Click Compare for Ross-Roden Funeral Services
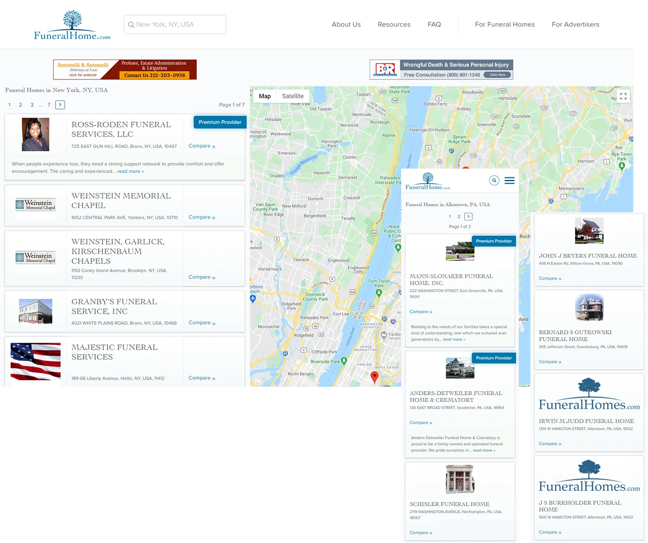This screenshot has width=648, height=543. pyautogui.click(x=202, y=146)
